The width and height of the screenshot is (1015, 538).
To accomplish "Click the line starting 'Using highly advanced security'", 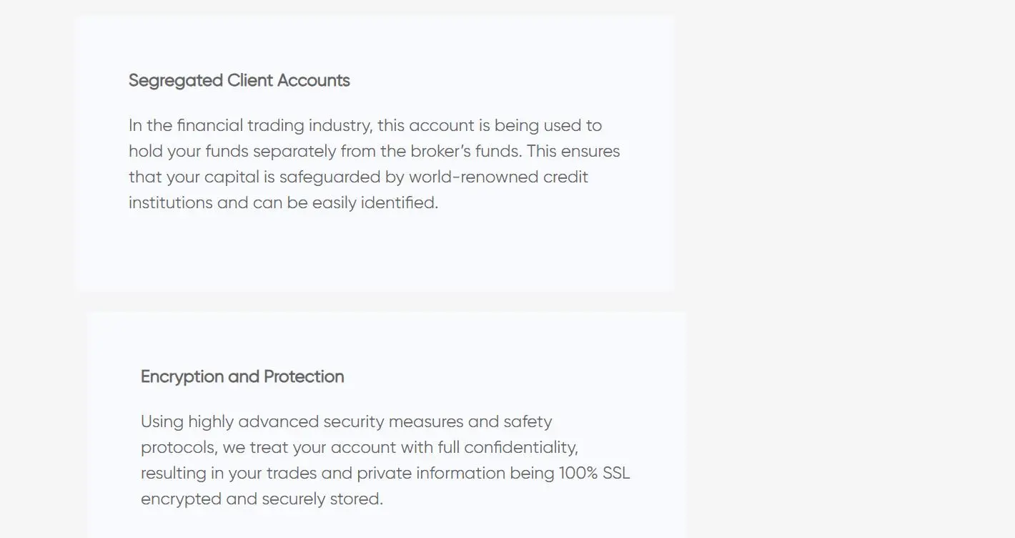I will [347, 422].
